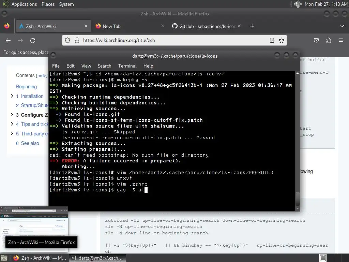Toggle reader view in address bar
349x262 pixels.
click(272, 40)
